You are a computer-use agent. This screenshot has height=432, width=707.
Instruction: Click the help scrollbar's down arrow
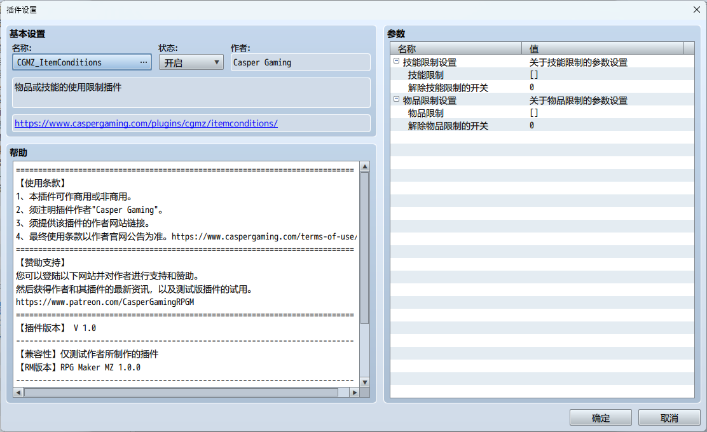(x=365, y=382)
